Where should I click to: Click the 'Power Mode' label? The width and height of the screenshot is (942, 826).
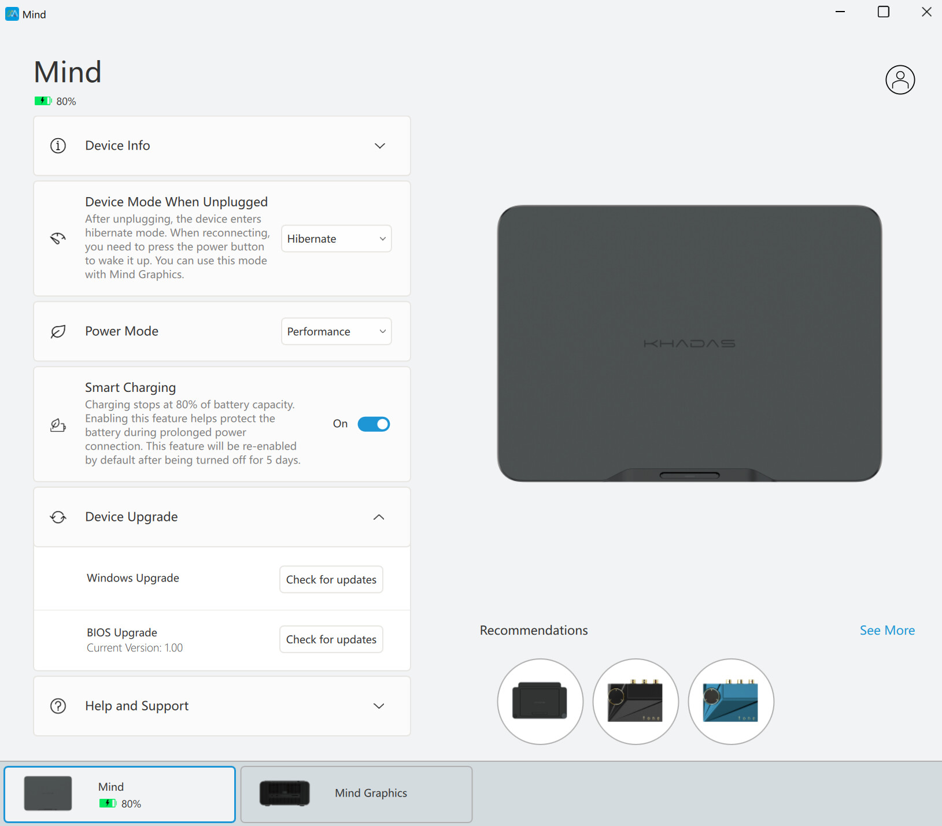click(x=121, y=331)
